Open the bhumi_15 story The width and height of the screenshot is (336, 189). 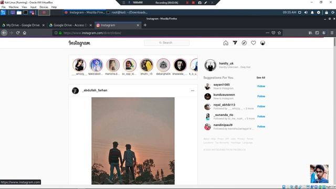point(146,65)
